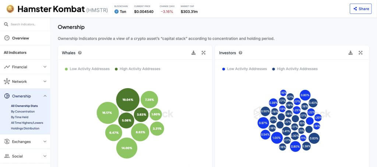Click the 0.83% investor bubble
The height and width of the screenshot is (167, 377).
coord(314,138)
